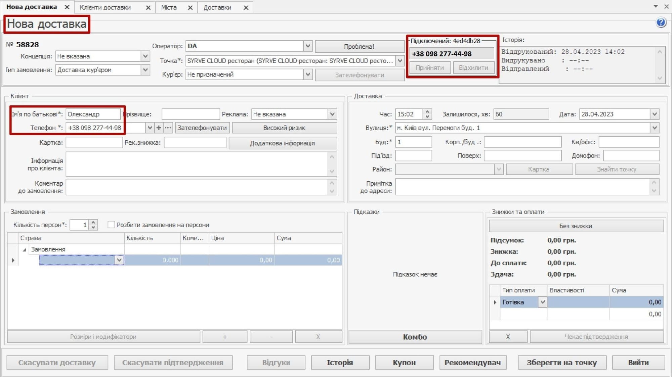
Task: Open the Телефон dropdown arrow
Action: click(150, 128)
